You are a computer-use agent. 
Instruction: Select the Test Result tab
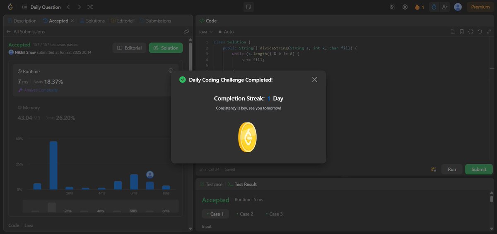tap(242, 184)
